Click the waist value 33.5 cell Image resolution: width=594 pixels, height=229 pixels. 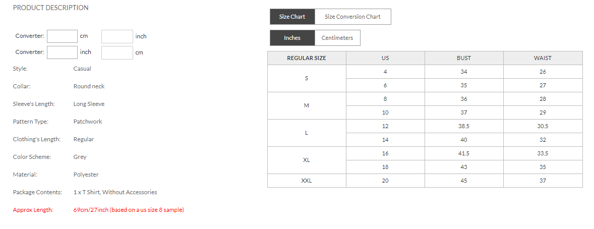pyautogui.click(x=543, y=153)
